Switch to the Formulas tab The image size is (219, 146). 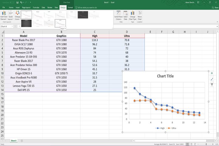point(36,8)
